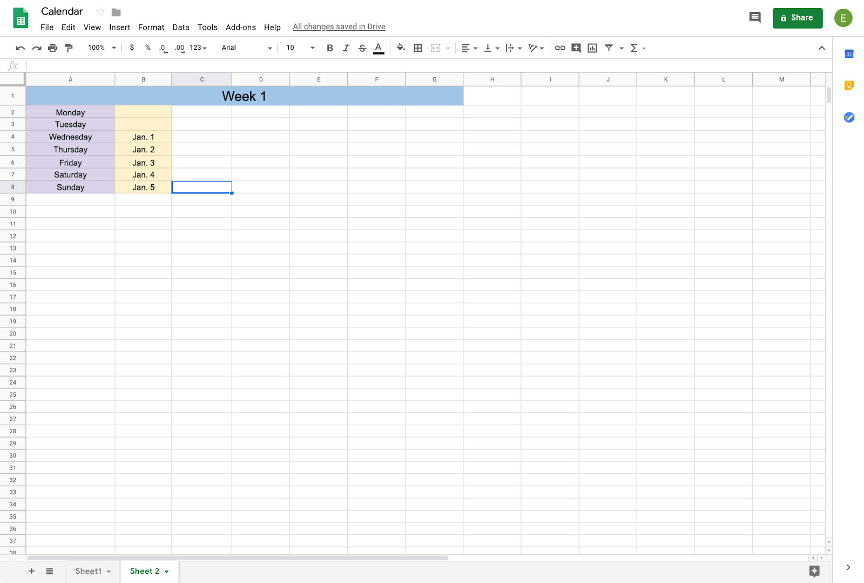Insert a comment icon in toolbar
Viewport: 864px width, 583px height.
[576, 48]
